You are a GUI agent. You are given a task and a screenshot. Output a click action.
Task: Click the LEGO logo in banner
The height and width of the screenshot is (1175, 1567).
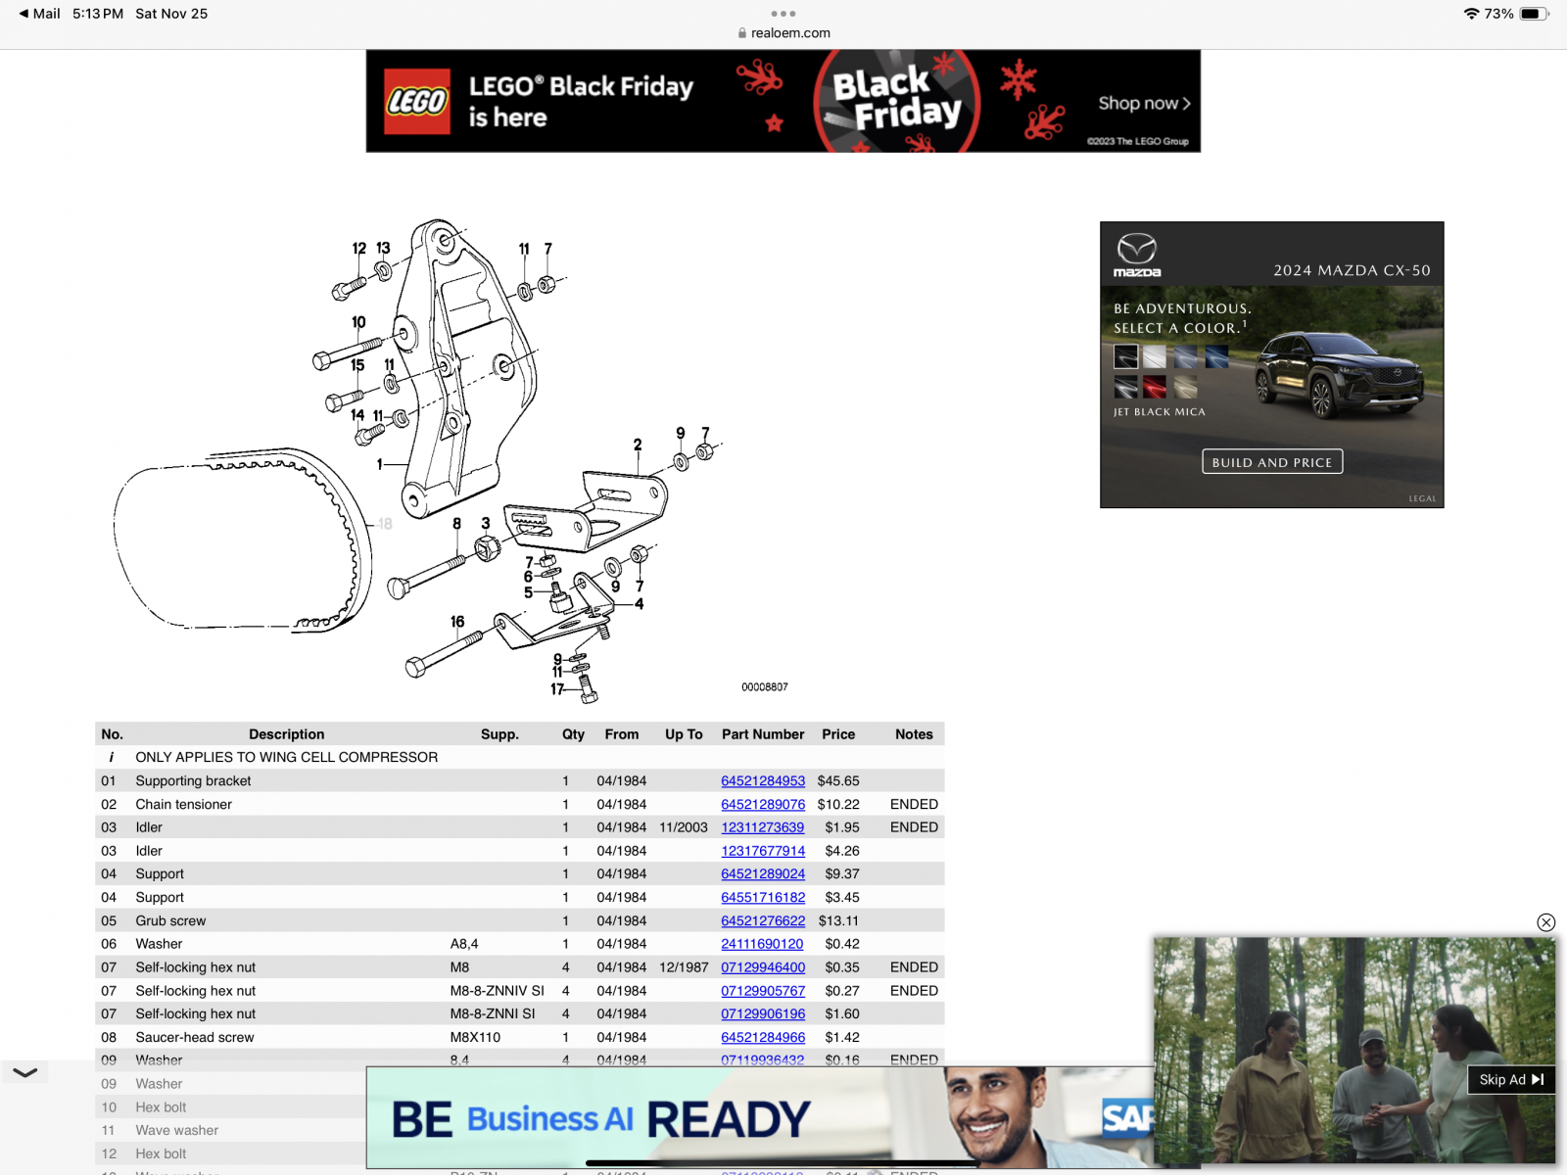(417, 101)
